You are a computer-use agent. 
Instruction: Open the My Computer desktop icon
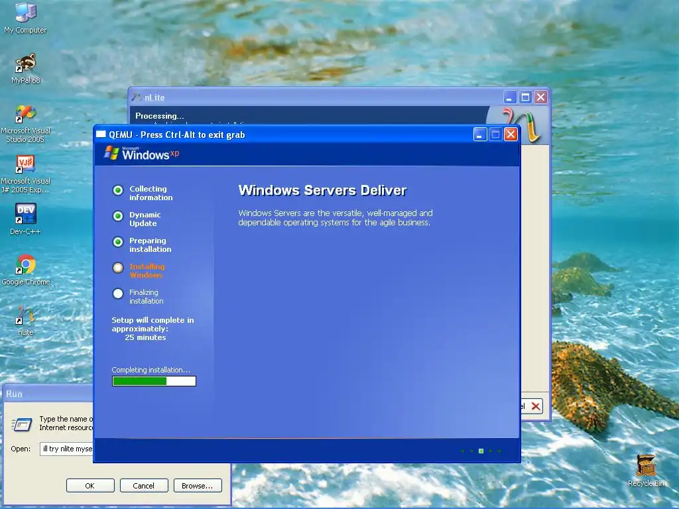[x=25, y=18]
